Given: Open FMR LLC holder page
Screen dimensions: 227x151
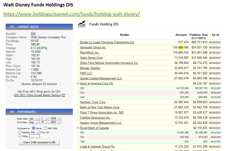Looking at the screenshot, I should pos(86,73).
